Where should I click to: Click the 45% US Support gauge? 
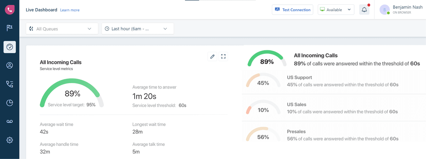[263, 80]
